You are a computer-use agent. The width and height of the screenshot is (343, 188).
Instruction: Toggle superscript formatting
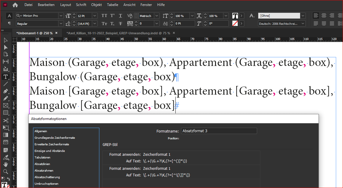tap(112, 15)
